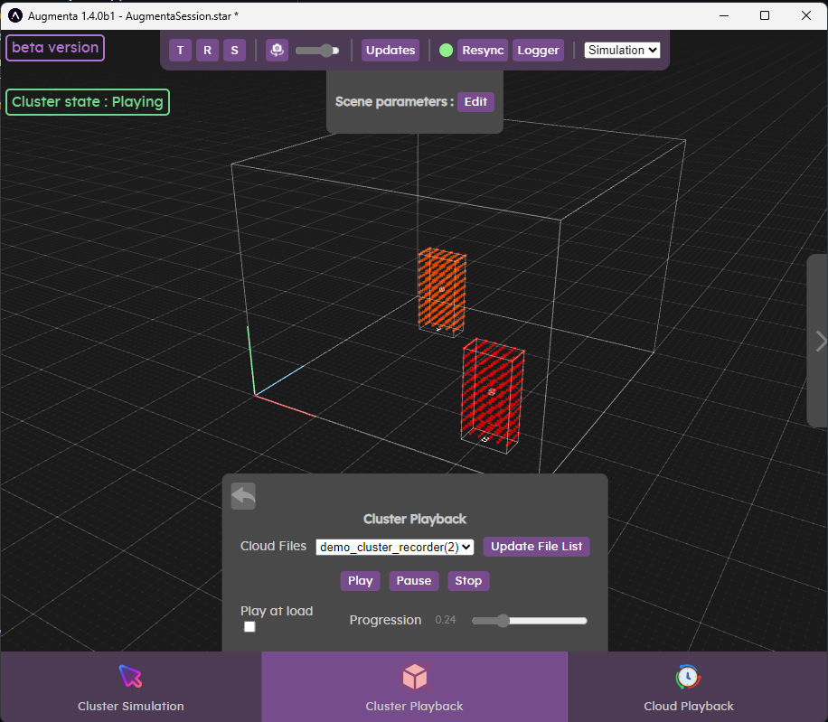
Task: Click the Augmenta app logo in title bar
Action: click(15, 16)
